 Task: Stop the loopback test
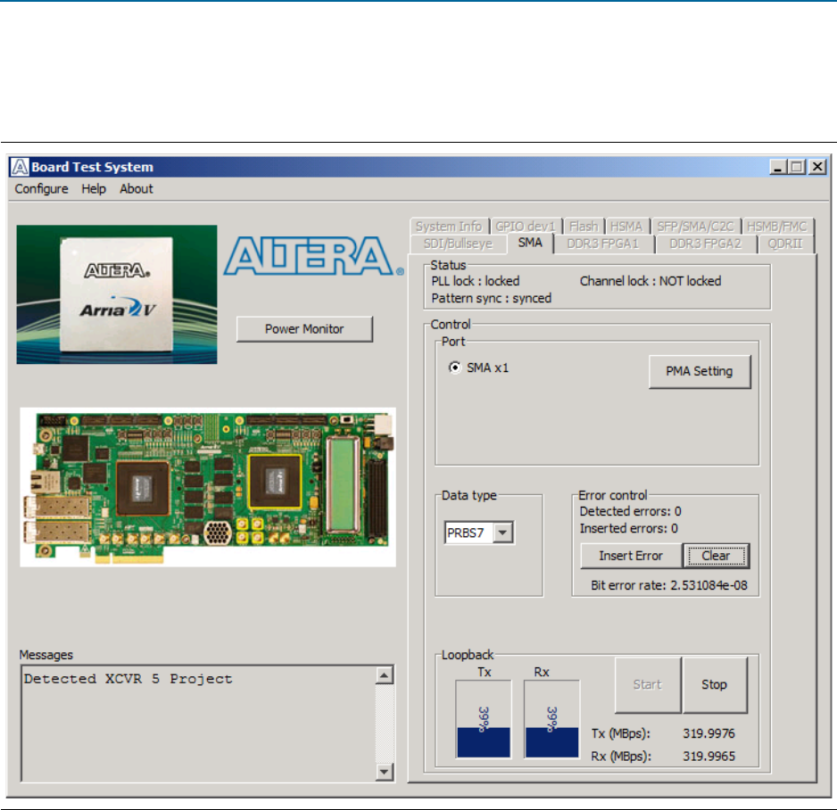714,685
